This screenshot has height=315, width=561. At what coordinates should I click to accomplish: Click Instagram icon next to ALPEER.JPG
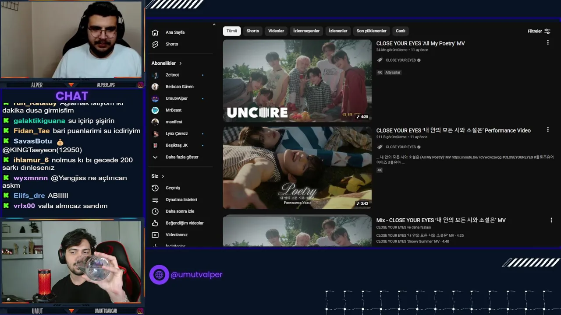coord(140,85)
